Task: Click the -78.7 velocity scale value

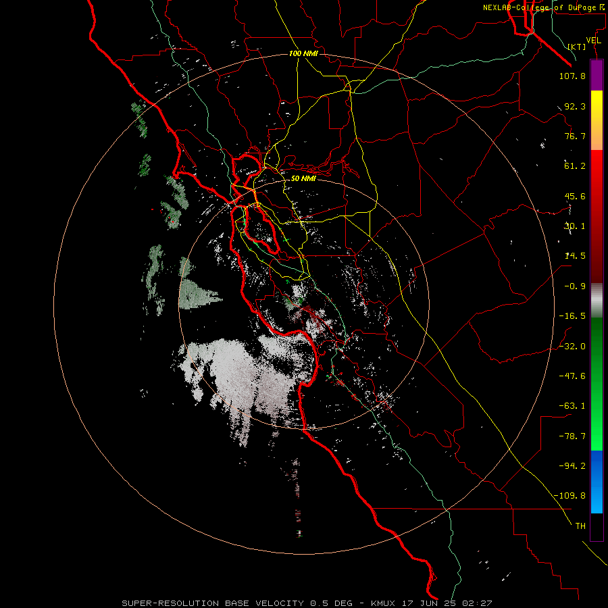Action: click(572, 436)
